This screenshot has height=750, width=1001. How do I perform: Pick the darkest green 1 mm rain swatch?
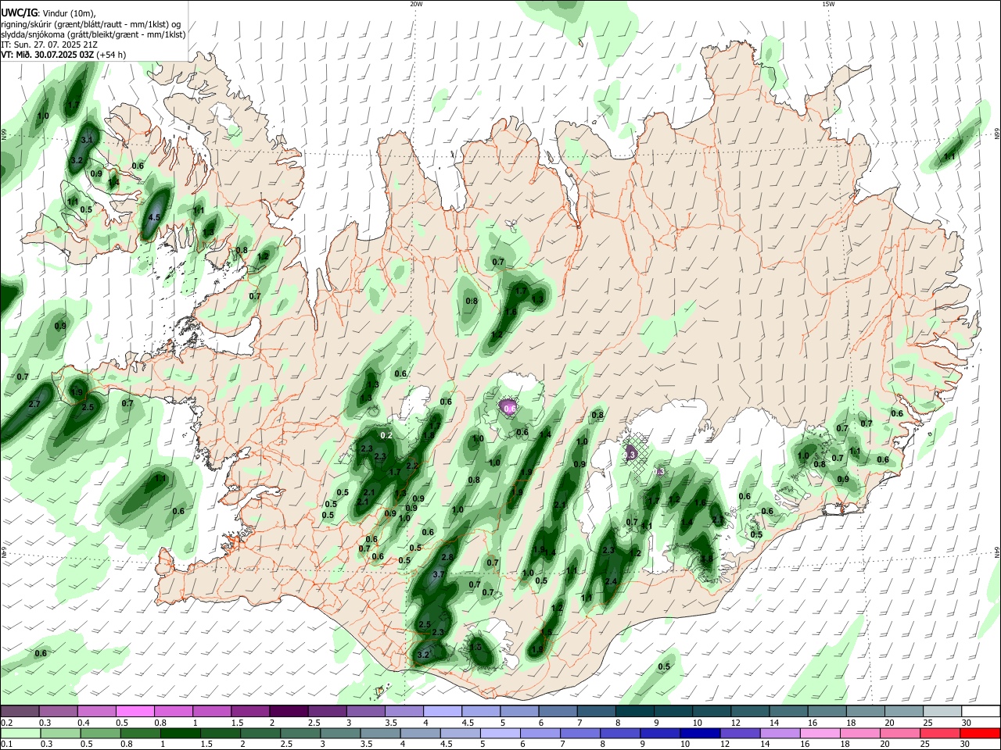(x=181, y=734)
